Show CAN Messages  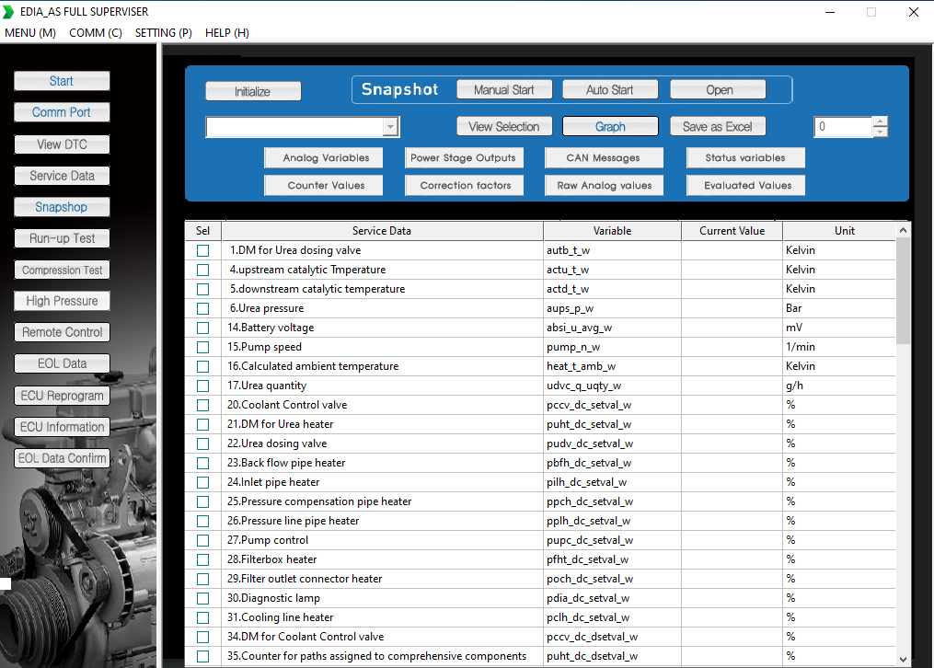coord(604,157)
